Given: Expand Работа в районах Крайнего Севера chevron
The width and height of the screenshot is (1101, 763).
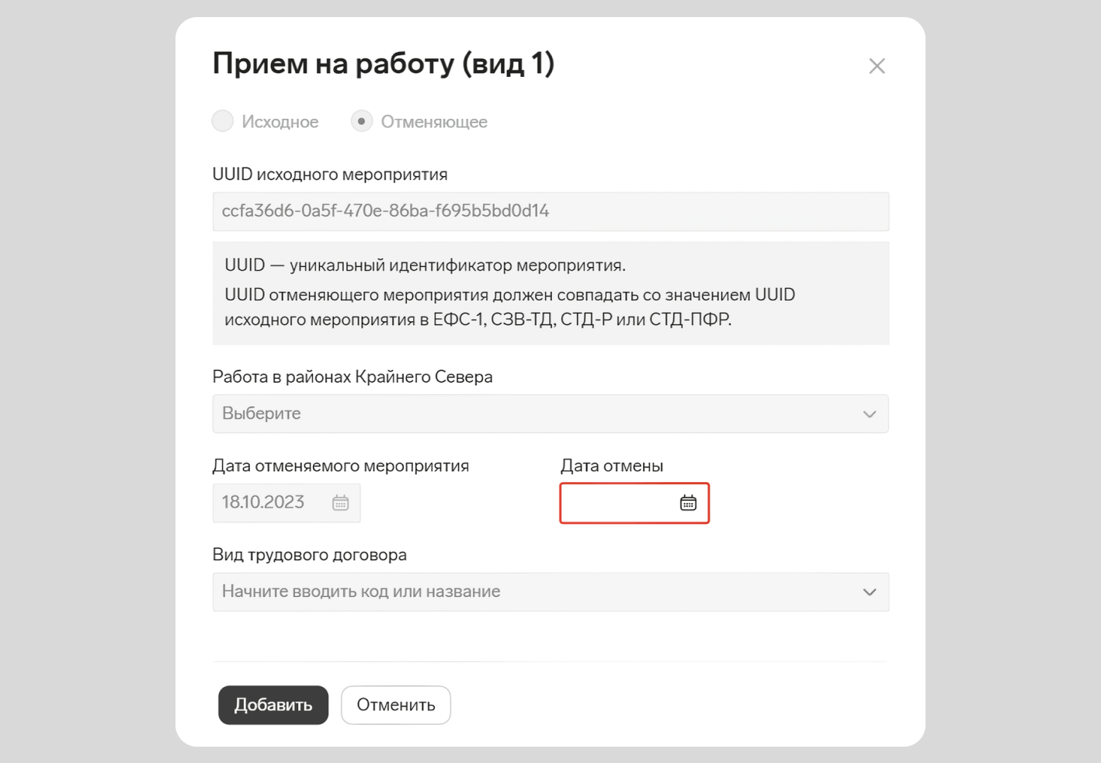Looking at the screenshot, I should [870, 414].
